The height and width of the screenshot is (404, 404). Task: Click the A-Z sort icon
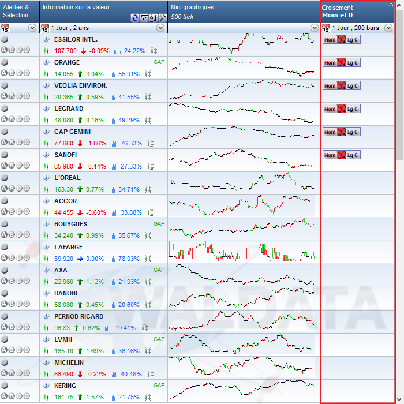coord(154,18)
